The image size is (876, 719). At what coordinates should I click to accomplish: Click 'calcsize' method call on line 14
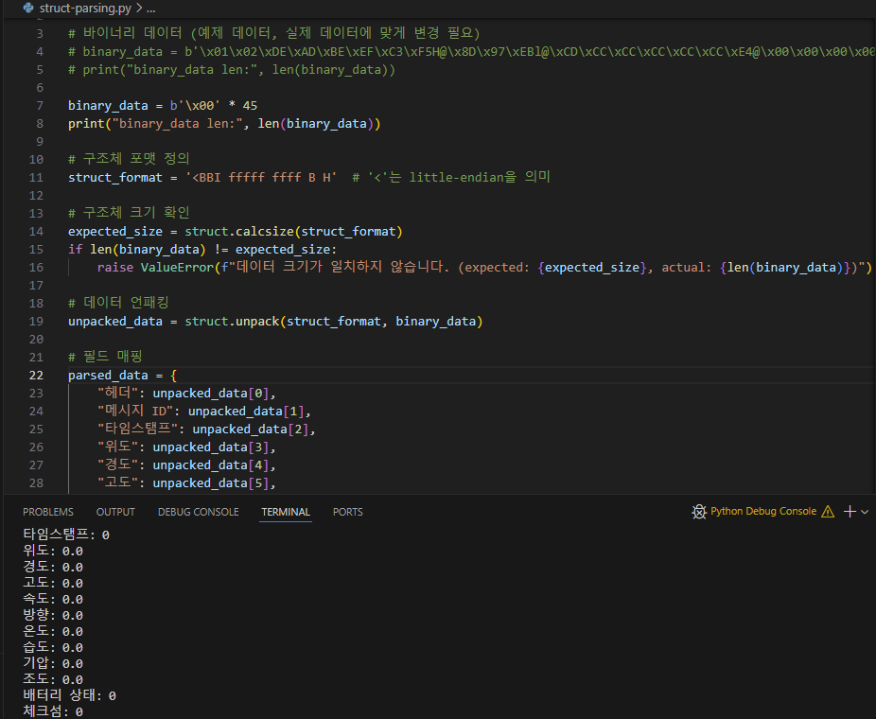(x=265, y=231)
